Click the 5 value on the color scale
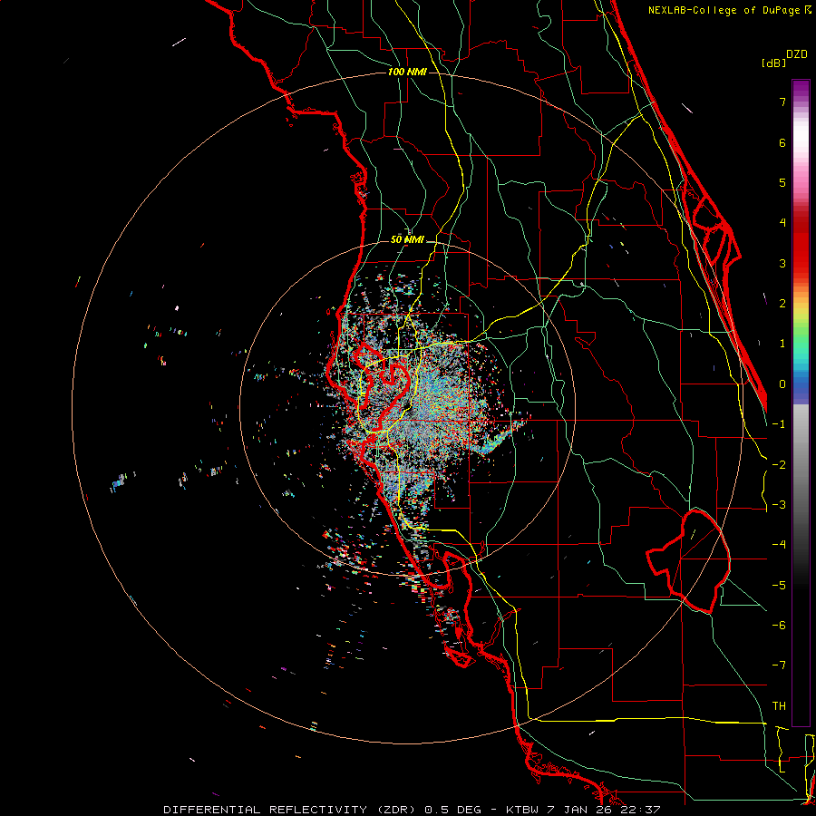Viewport: 816px width, 816px height. (x=782, y=182)
